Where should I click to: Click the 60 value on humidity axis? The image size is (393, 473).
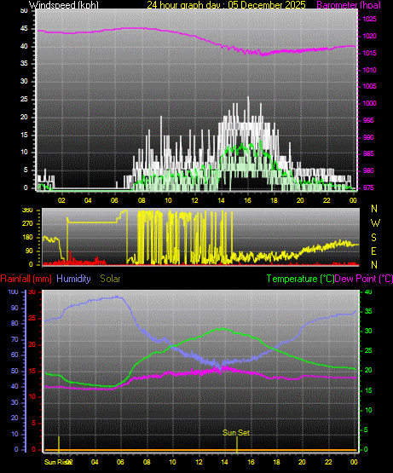tap(14, 355)
